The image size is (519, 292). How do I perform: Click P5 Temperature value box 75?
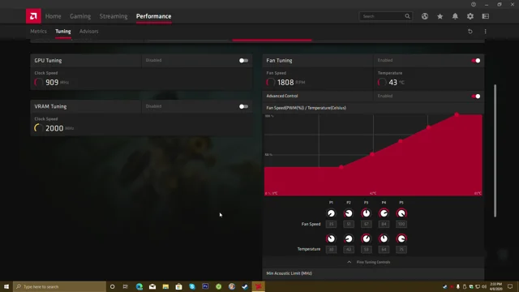401,249
